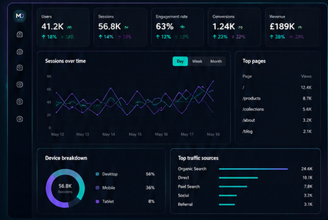Click the up arrow next to 12%
The height and width of the screenshot is (220, 328).
(x=158, y=37)
